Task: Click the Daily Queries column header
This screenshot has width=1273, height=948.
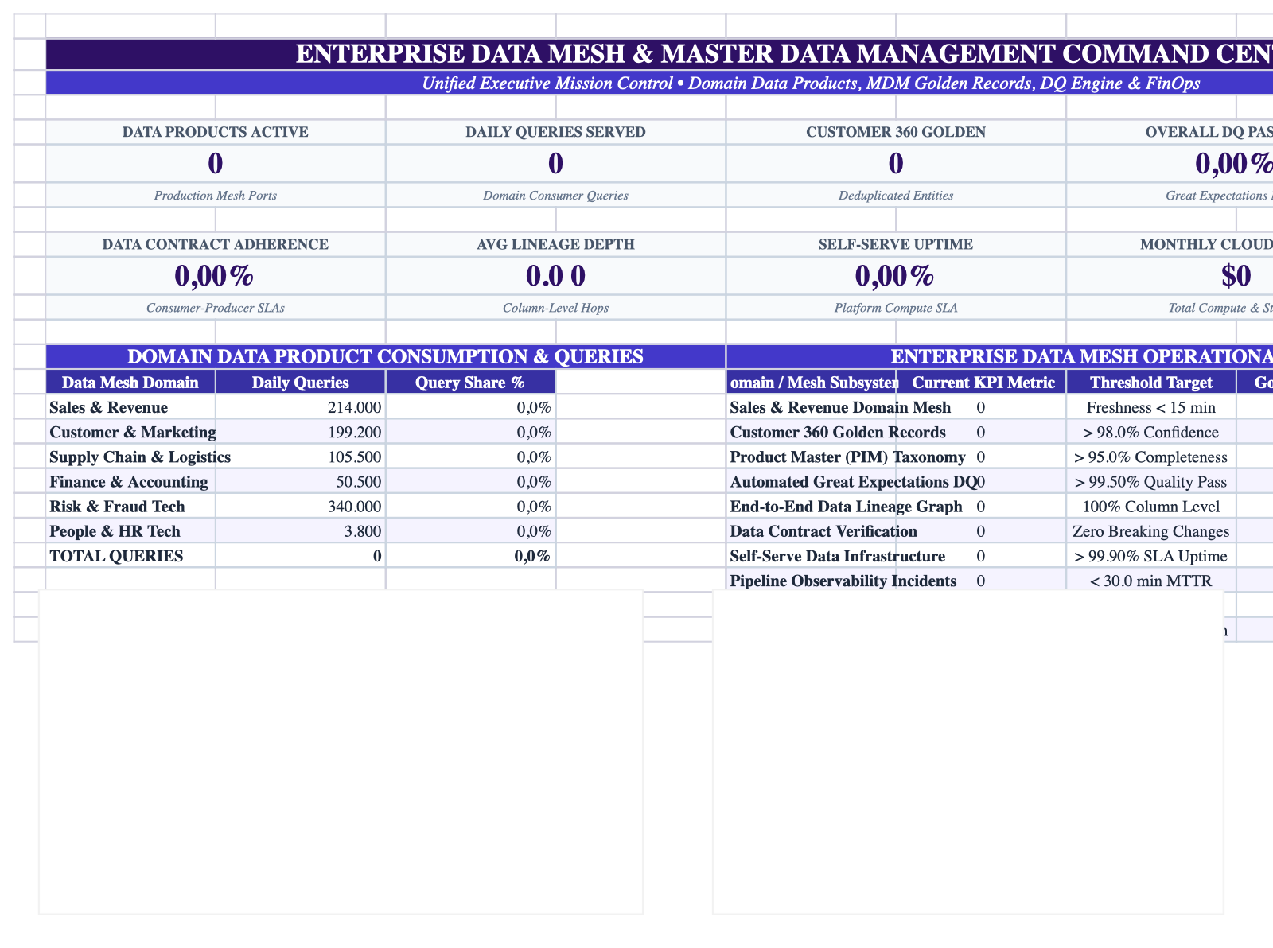Action: coord(301,383)
